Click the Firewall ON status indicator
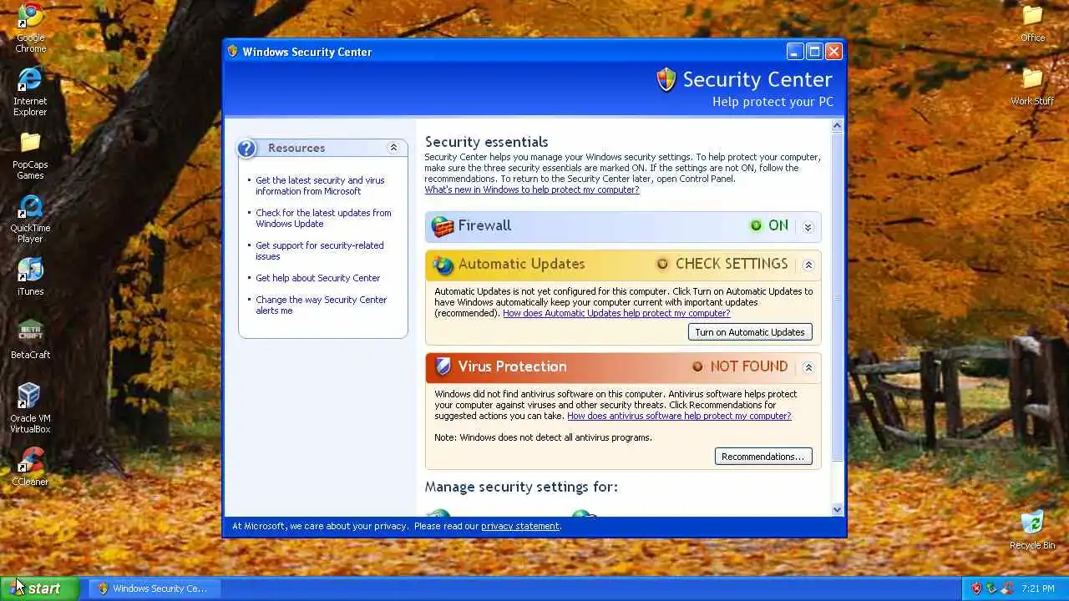 click(x=769, y=225)
